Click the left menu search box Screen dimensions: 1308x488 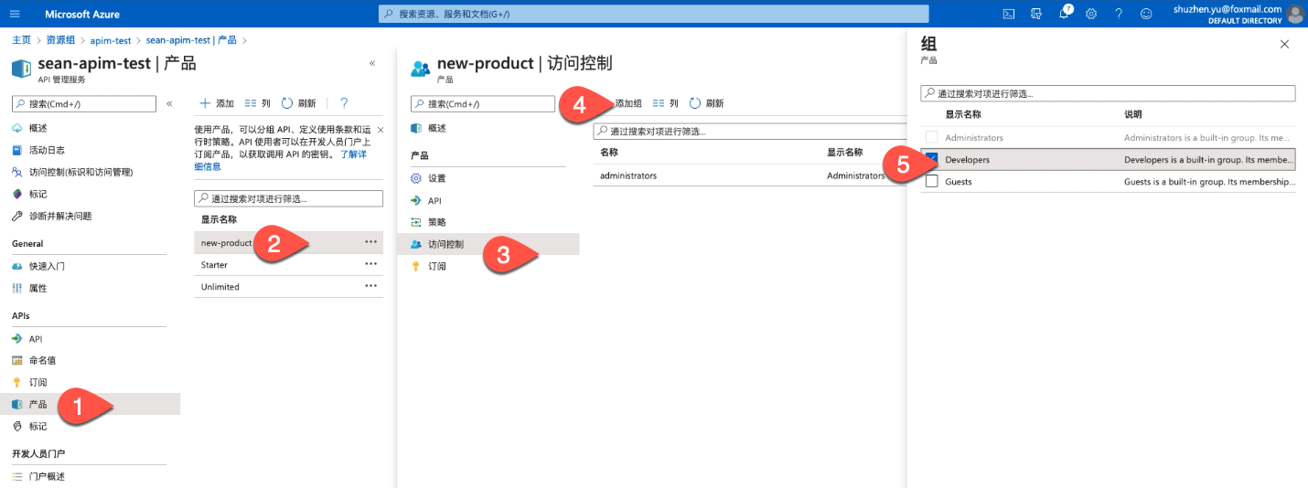click(84, 104)
